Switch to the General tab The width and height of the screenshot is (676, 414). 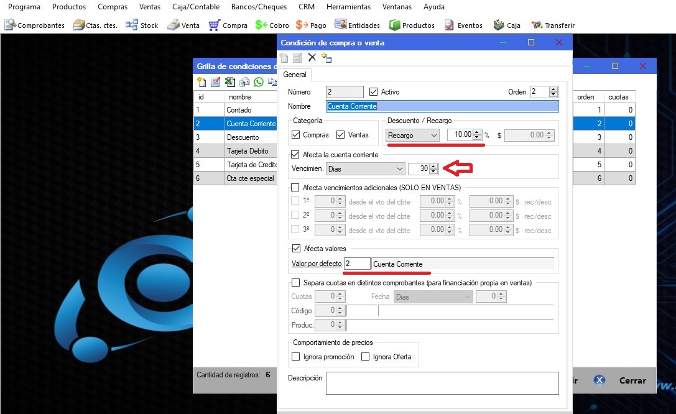pos(295,75)
